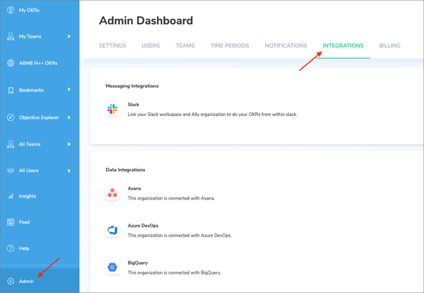Click the Feed icon in sidebar
Screen dimensions: 424x293
pos(11,222)
